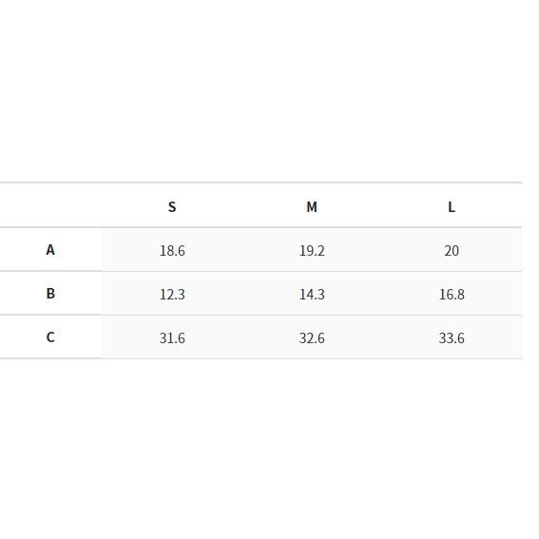Screen dimensions: 539x539
Task: Click the row C label
Action: tap(50, 337)
